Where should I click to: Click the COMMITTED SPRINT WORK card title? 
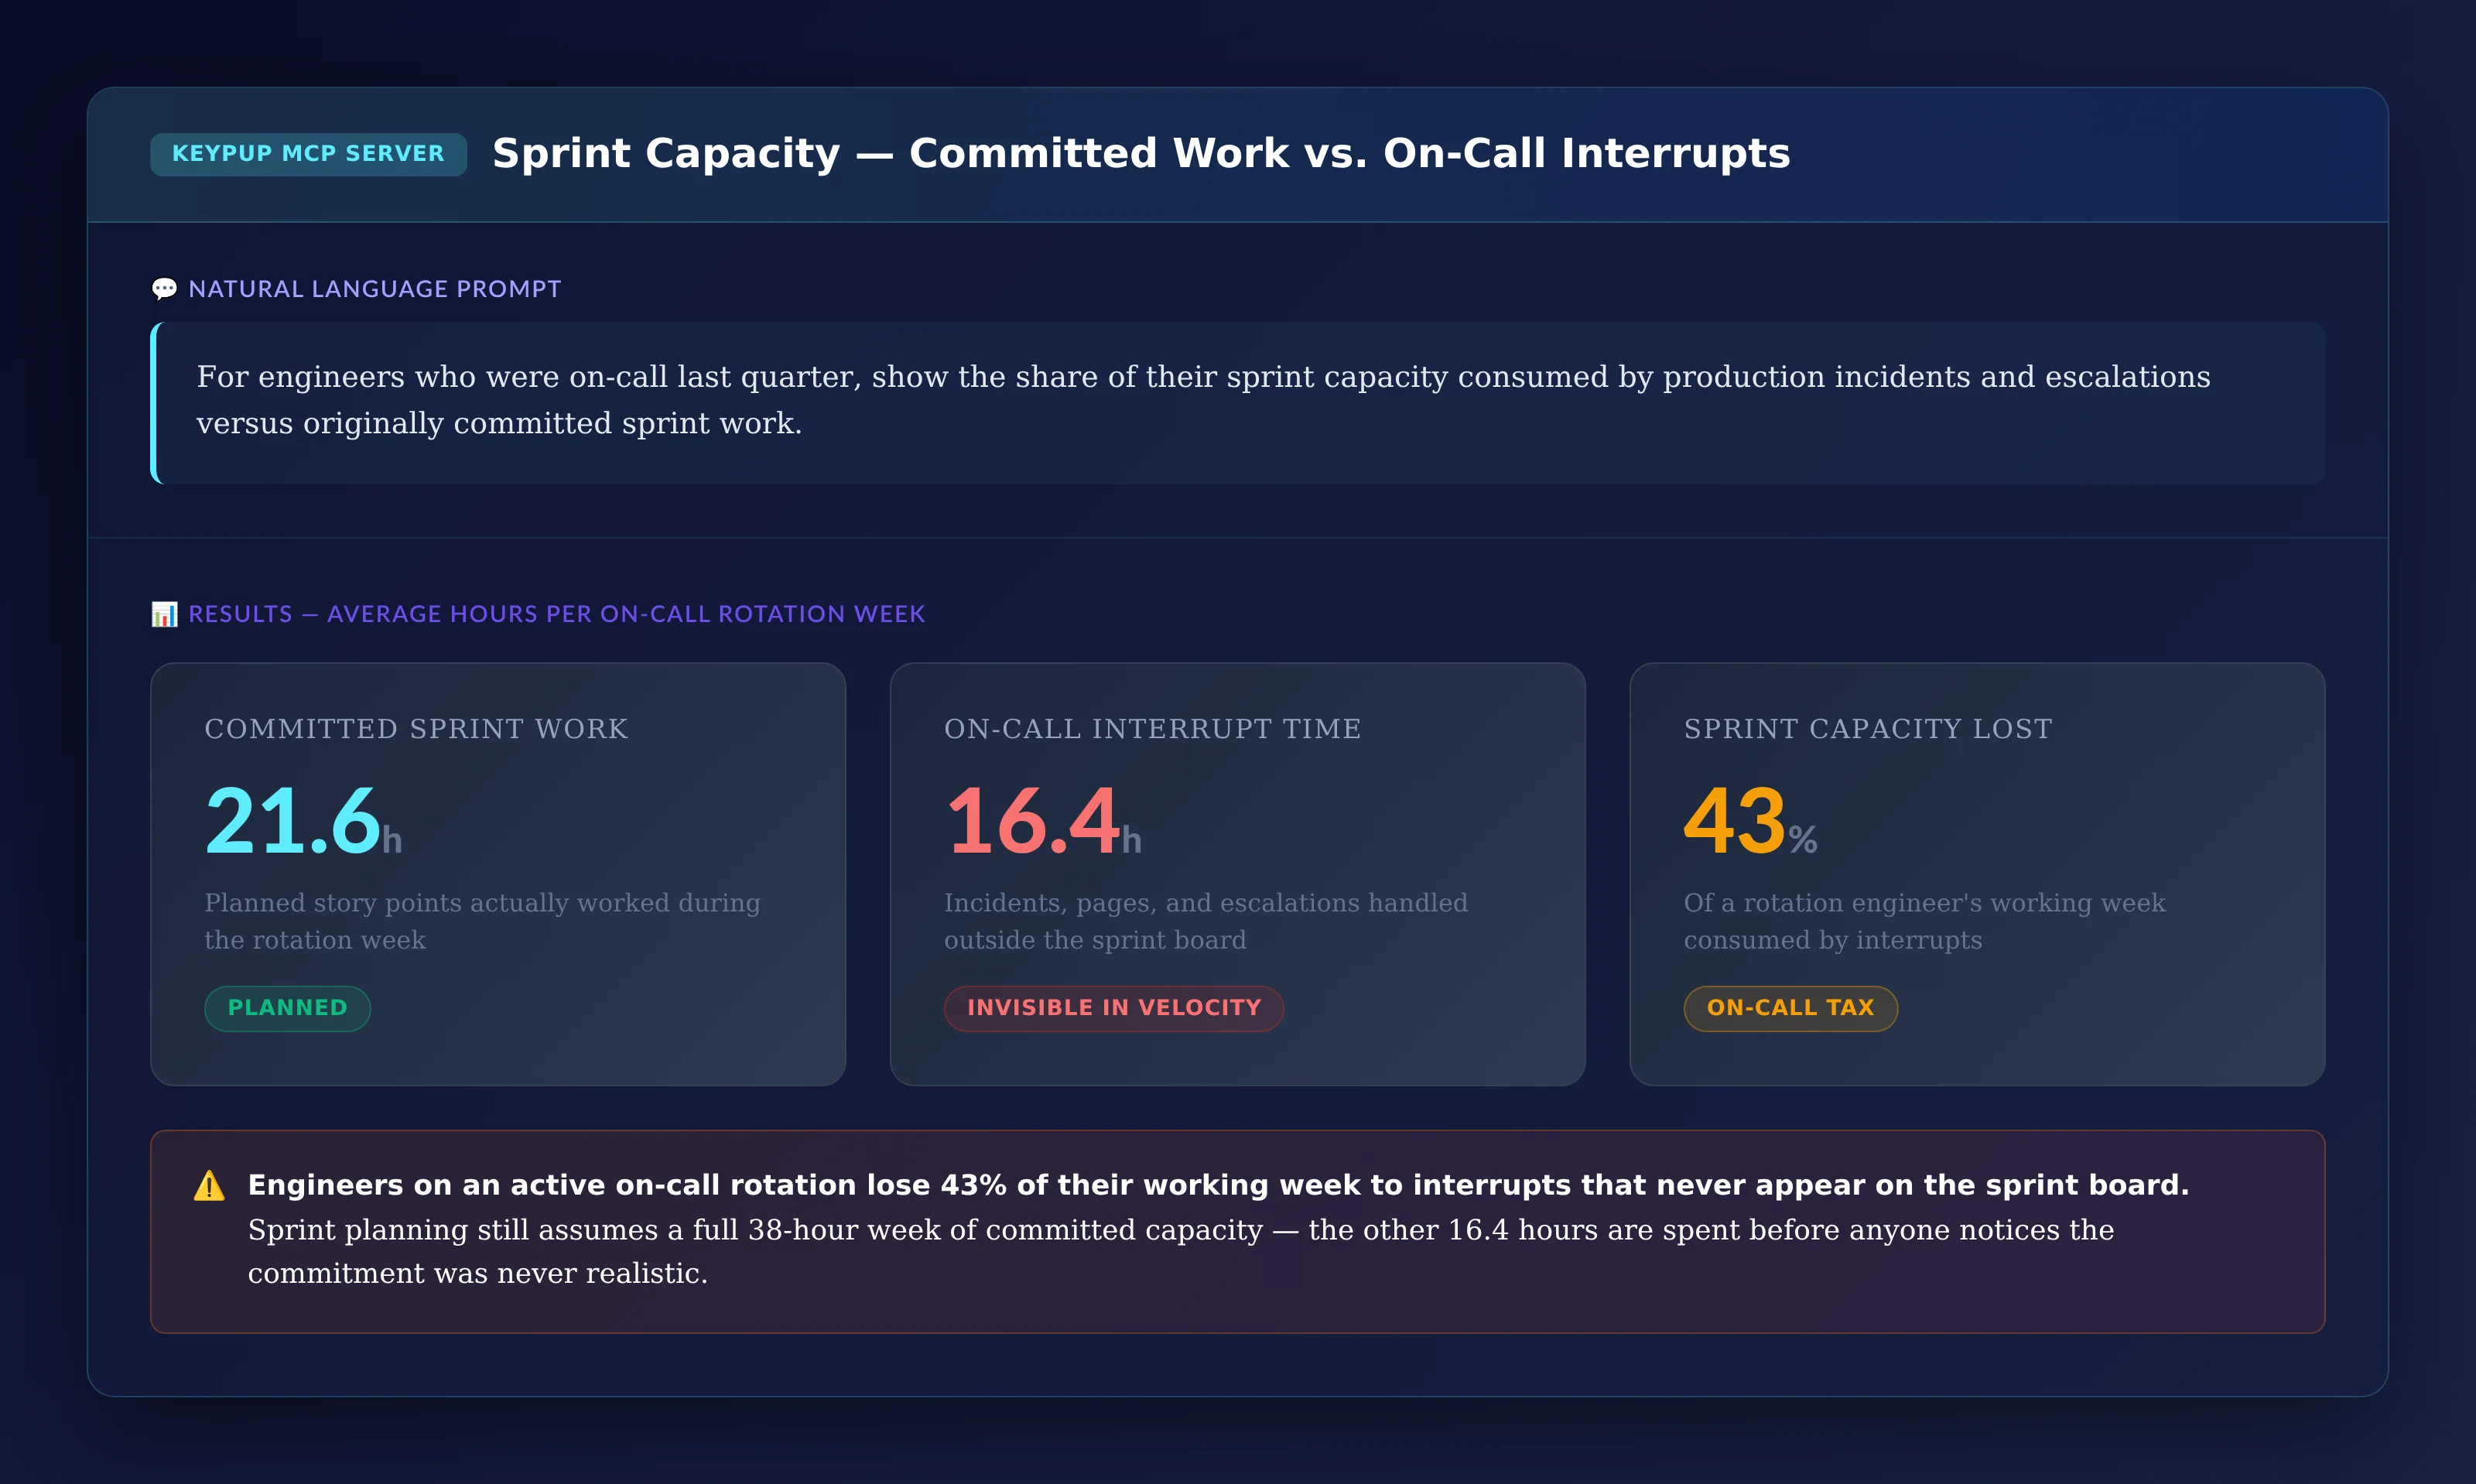click(x=416, y=729)
